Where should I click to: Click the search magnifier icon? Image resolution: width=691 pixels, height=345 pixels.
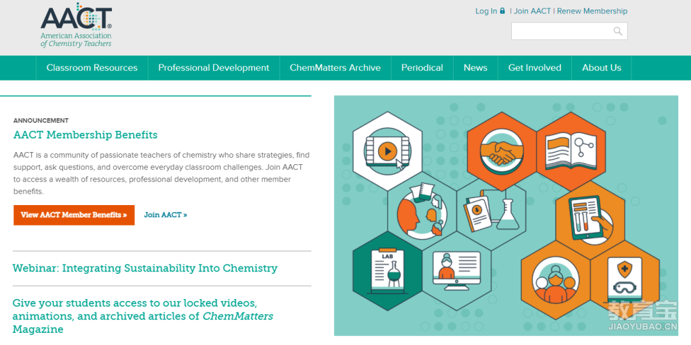click(x=618, y=31)
